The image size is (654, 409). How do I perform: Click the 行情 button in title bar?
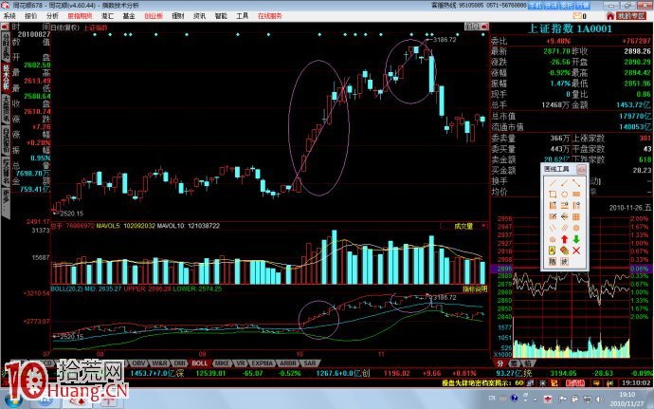click(583, 5)
